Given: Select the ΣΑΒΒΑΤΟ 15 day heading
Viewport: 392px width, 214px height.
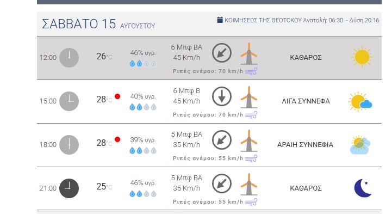Looking at the screenshot, I should 79,24.
